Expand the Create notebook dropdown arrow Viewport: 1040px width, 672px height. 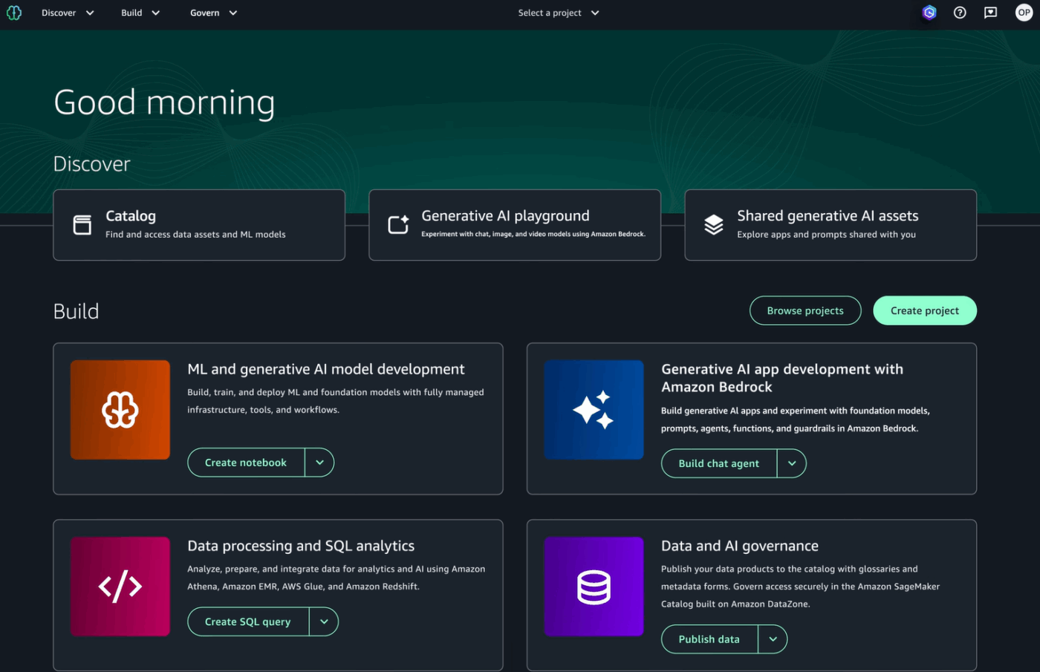[319, 463]
